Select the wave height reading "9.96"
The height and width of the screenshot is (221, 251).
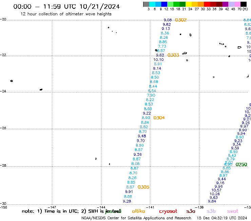coord(219,187)
